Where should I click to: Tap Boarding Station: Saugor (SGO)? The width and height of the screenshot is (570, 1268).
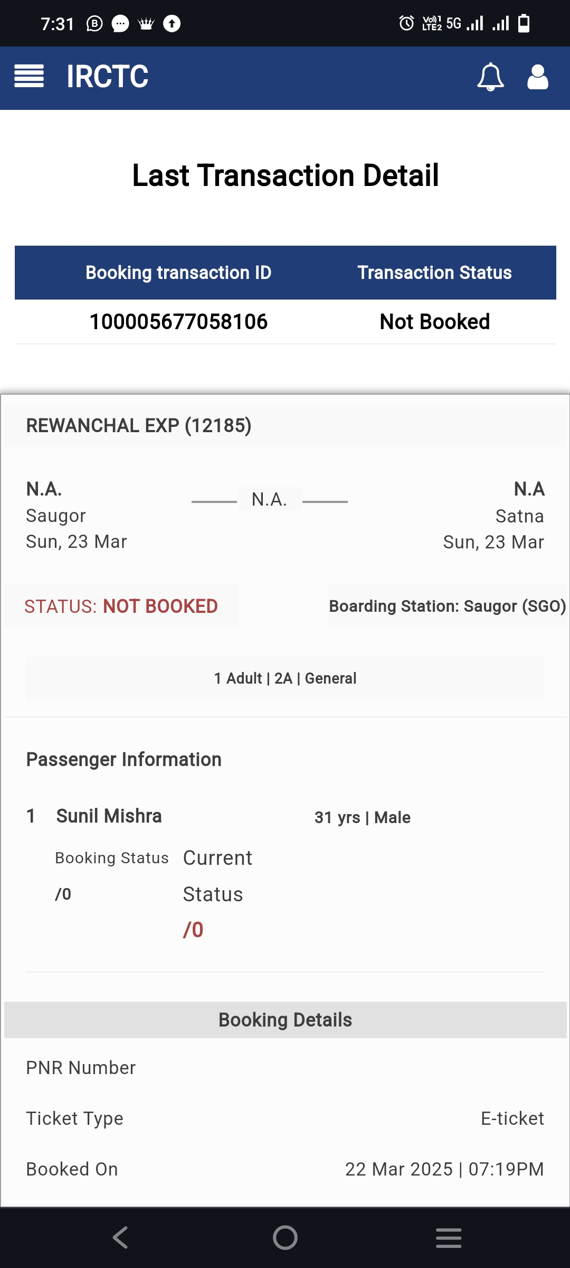448,606
